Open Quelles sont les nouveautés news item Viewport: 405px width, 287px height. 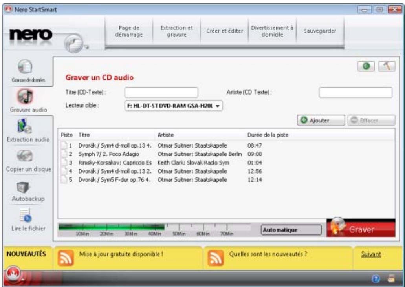coord(268,254)
